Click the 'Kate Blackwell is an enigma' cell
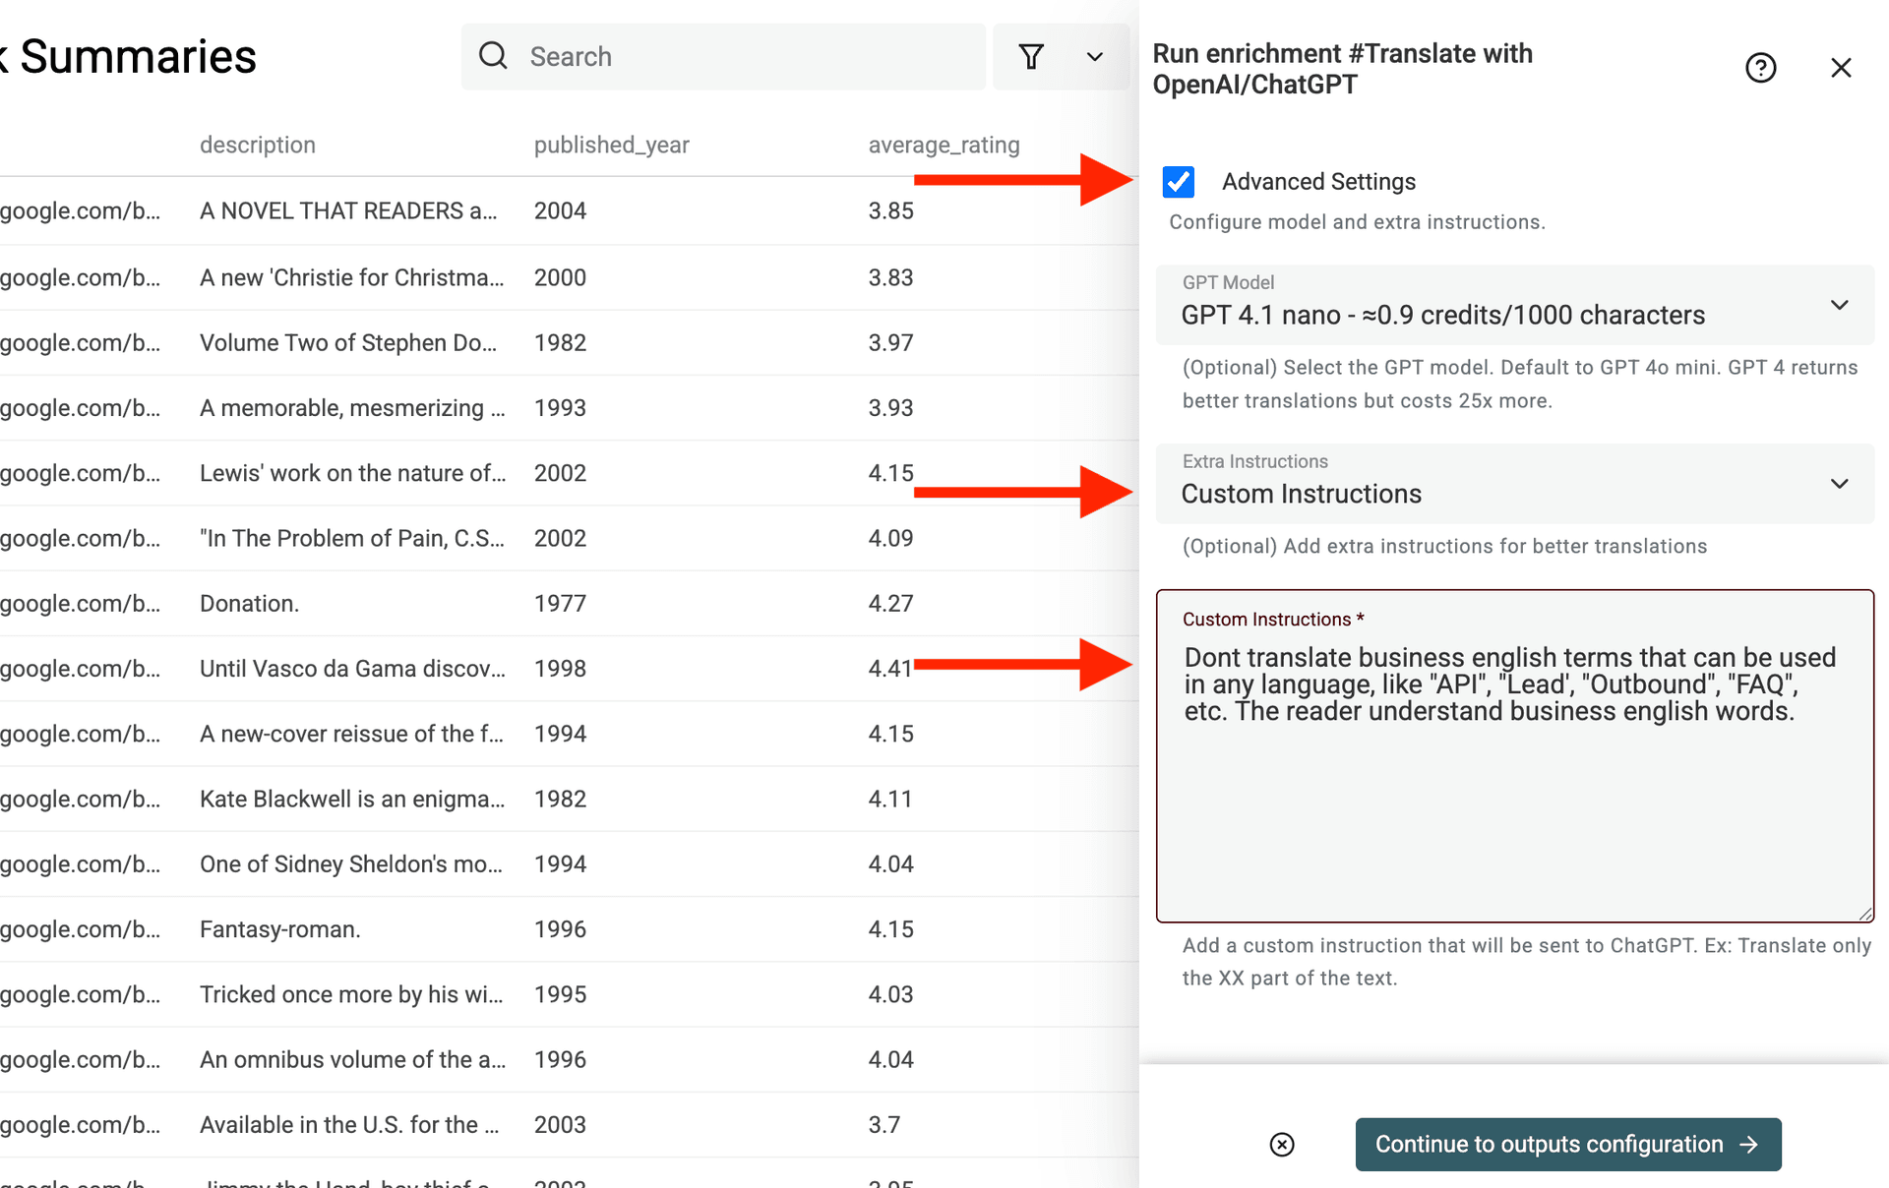The image size is (1889, 1188). (352, 800)
